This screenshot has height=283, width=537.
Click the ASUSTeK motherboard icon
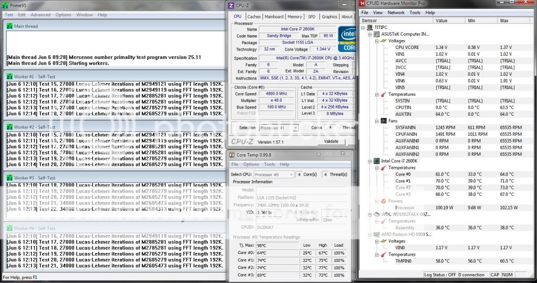377,34
